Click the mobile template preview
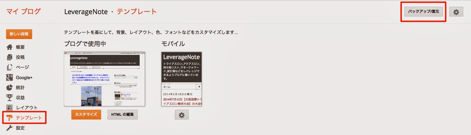The width and height of the screenshot is (471, 135). tap(182, 79)
